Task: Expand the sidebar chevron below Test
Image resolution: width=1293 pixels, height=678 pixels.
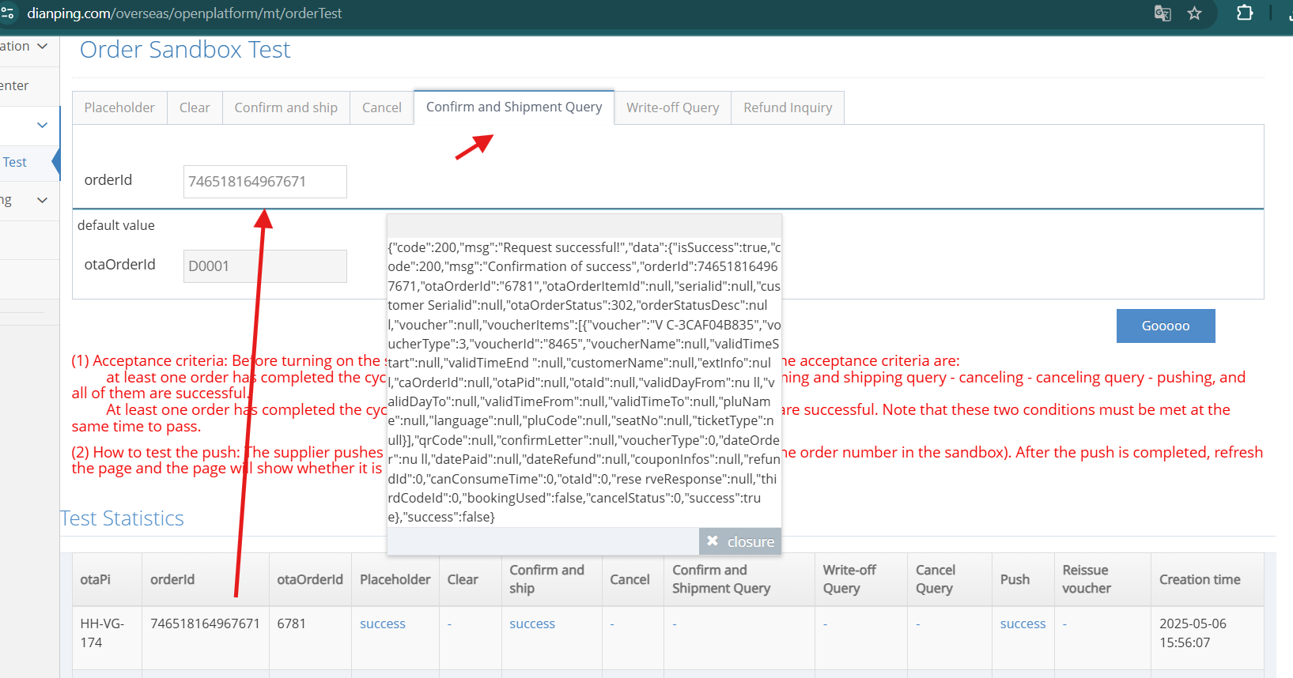Action: (43, 201)
